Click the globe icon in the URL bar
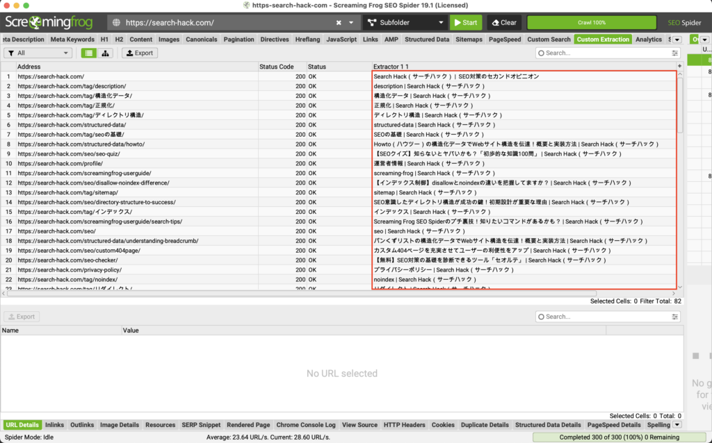The image size is (712, 443). pyautogui.click(x=117, y=23)
